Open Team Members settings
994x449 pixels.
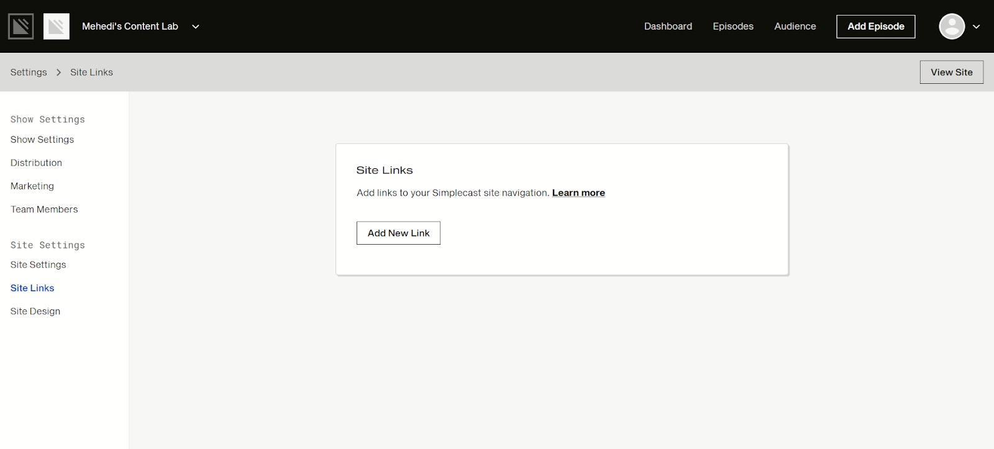tap(44, 209)
